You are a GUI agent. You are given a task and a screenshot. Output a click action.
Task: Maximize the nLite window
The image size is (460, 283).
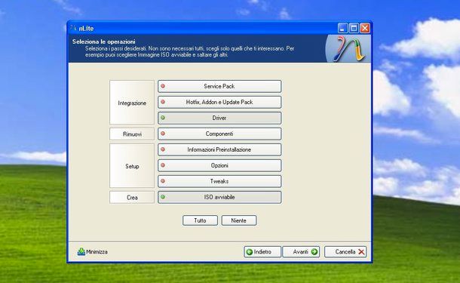354,28
